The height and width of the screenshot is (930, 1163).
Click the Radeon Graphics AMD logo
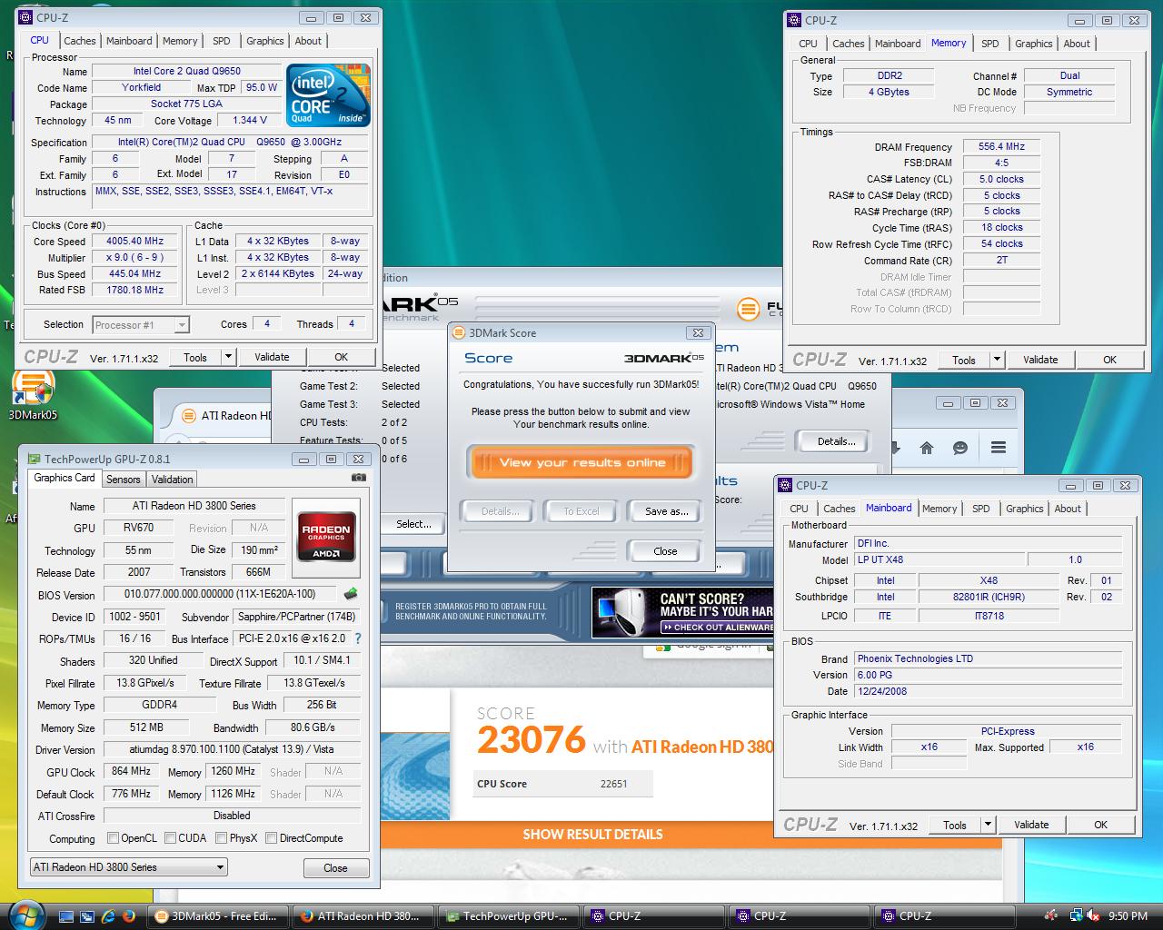[326, 536]
